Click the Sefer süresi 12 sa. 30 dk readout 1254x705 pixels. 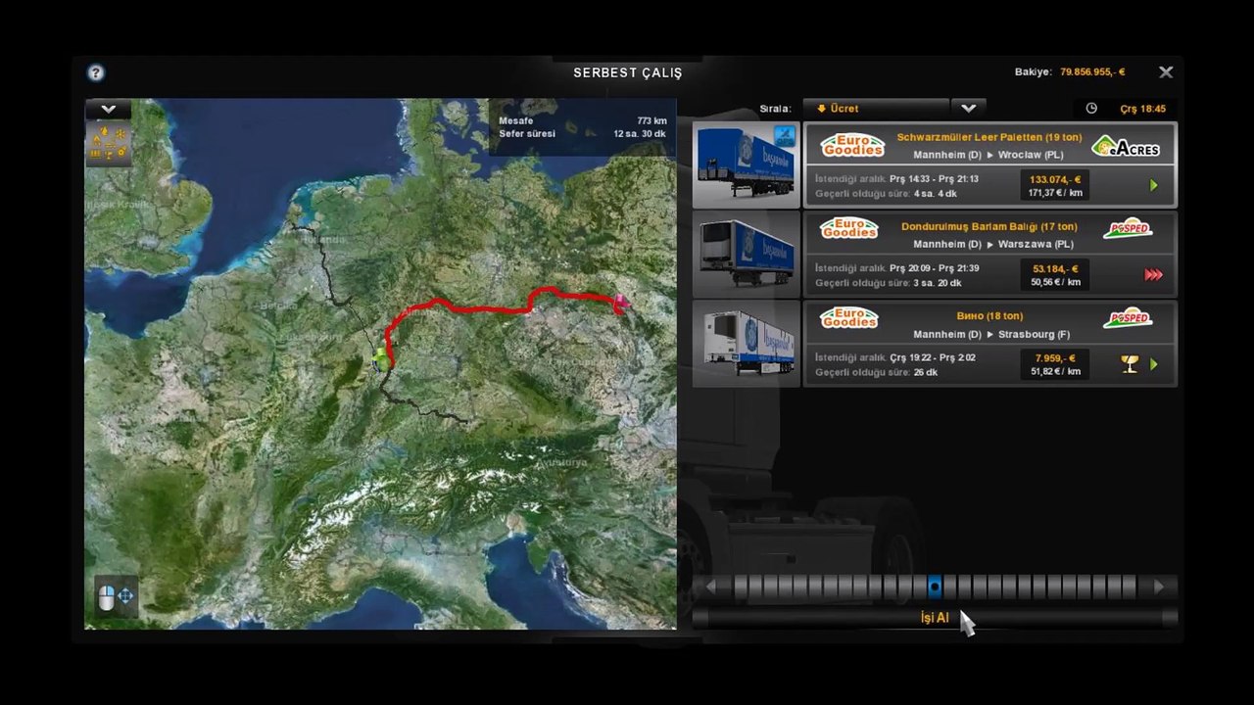point(582,134)
